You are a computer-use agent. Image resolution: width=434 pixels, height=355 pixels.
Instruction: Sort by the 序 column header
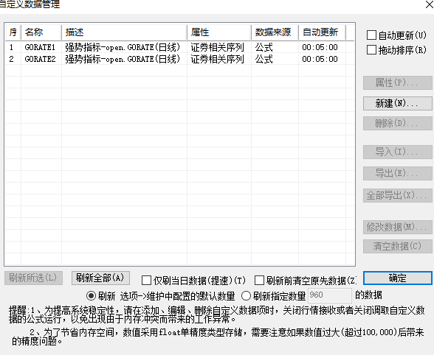click(x=13, y=32)
